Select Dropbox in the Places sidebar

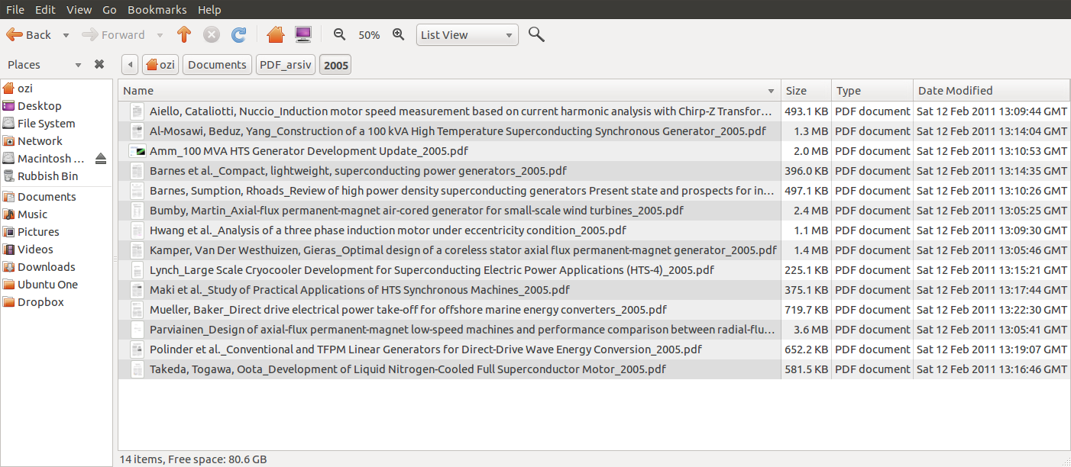coord(40,302)
